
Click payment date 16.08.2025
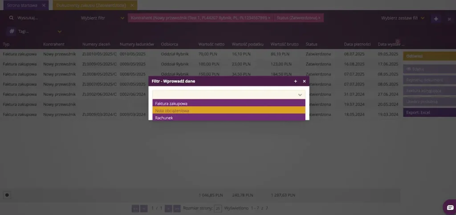coord(354,64)
